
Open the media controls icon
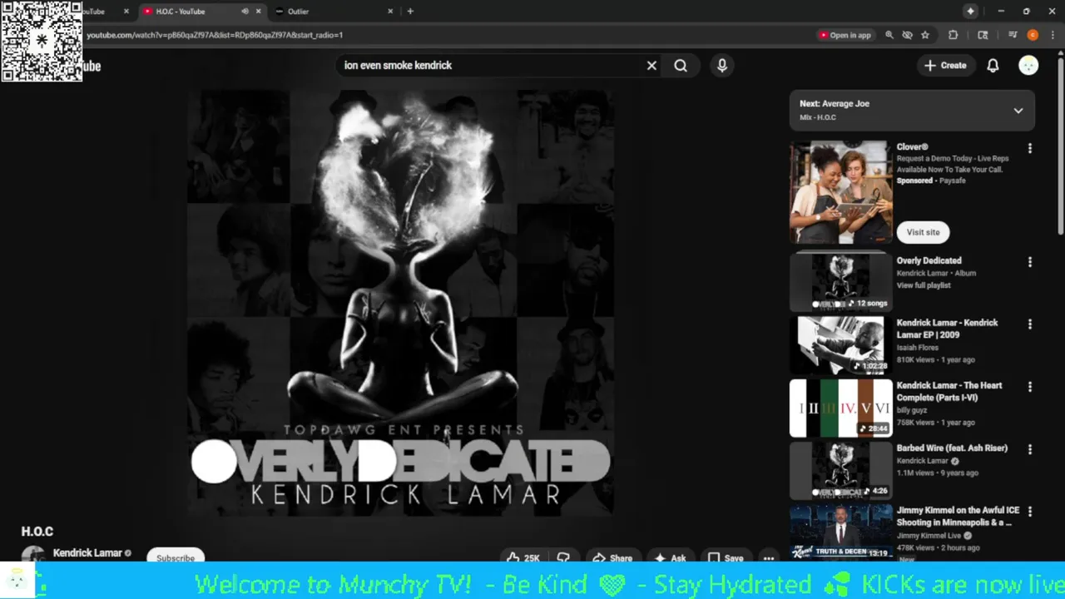tap(1013, 35)
